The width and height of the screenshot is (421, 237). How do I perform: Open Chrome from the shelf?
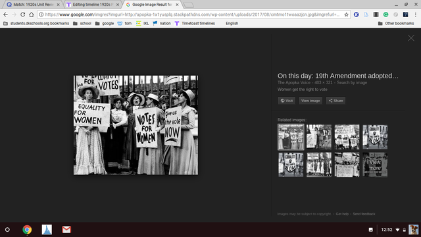pos(27,230)
